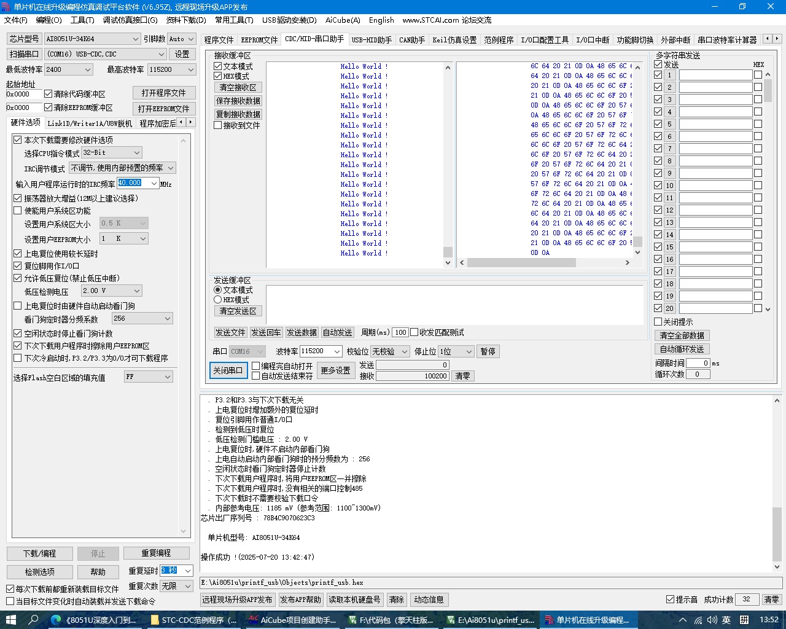Open the USB驱动安装(D) menu
This screenshot has width=786, height=629.
click(289, 20)
